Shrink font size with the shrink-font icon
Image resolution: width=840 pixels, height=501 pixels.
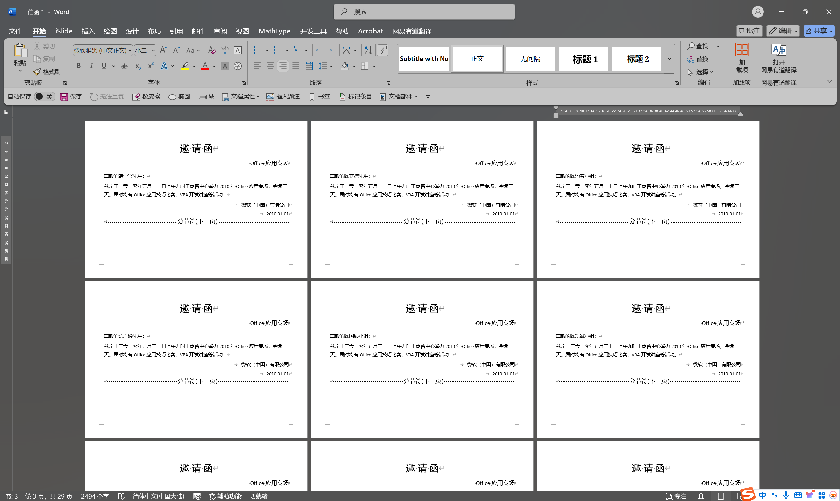pos(176,50)
